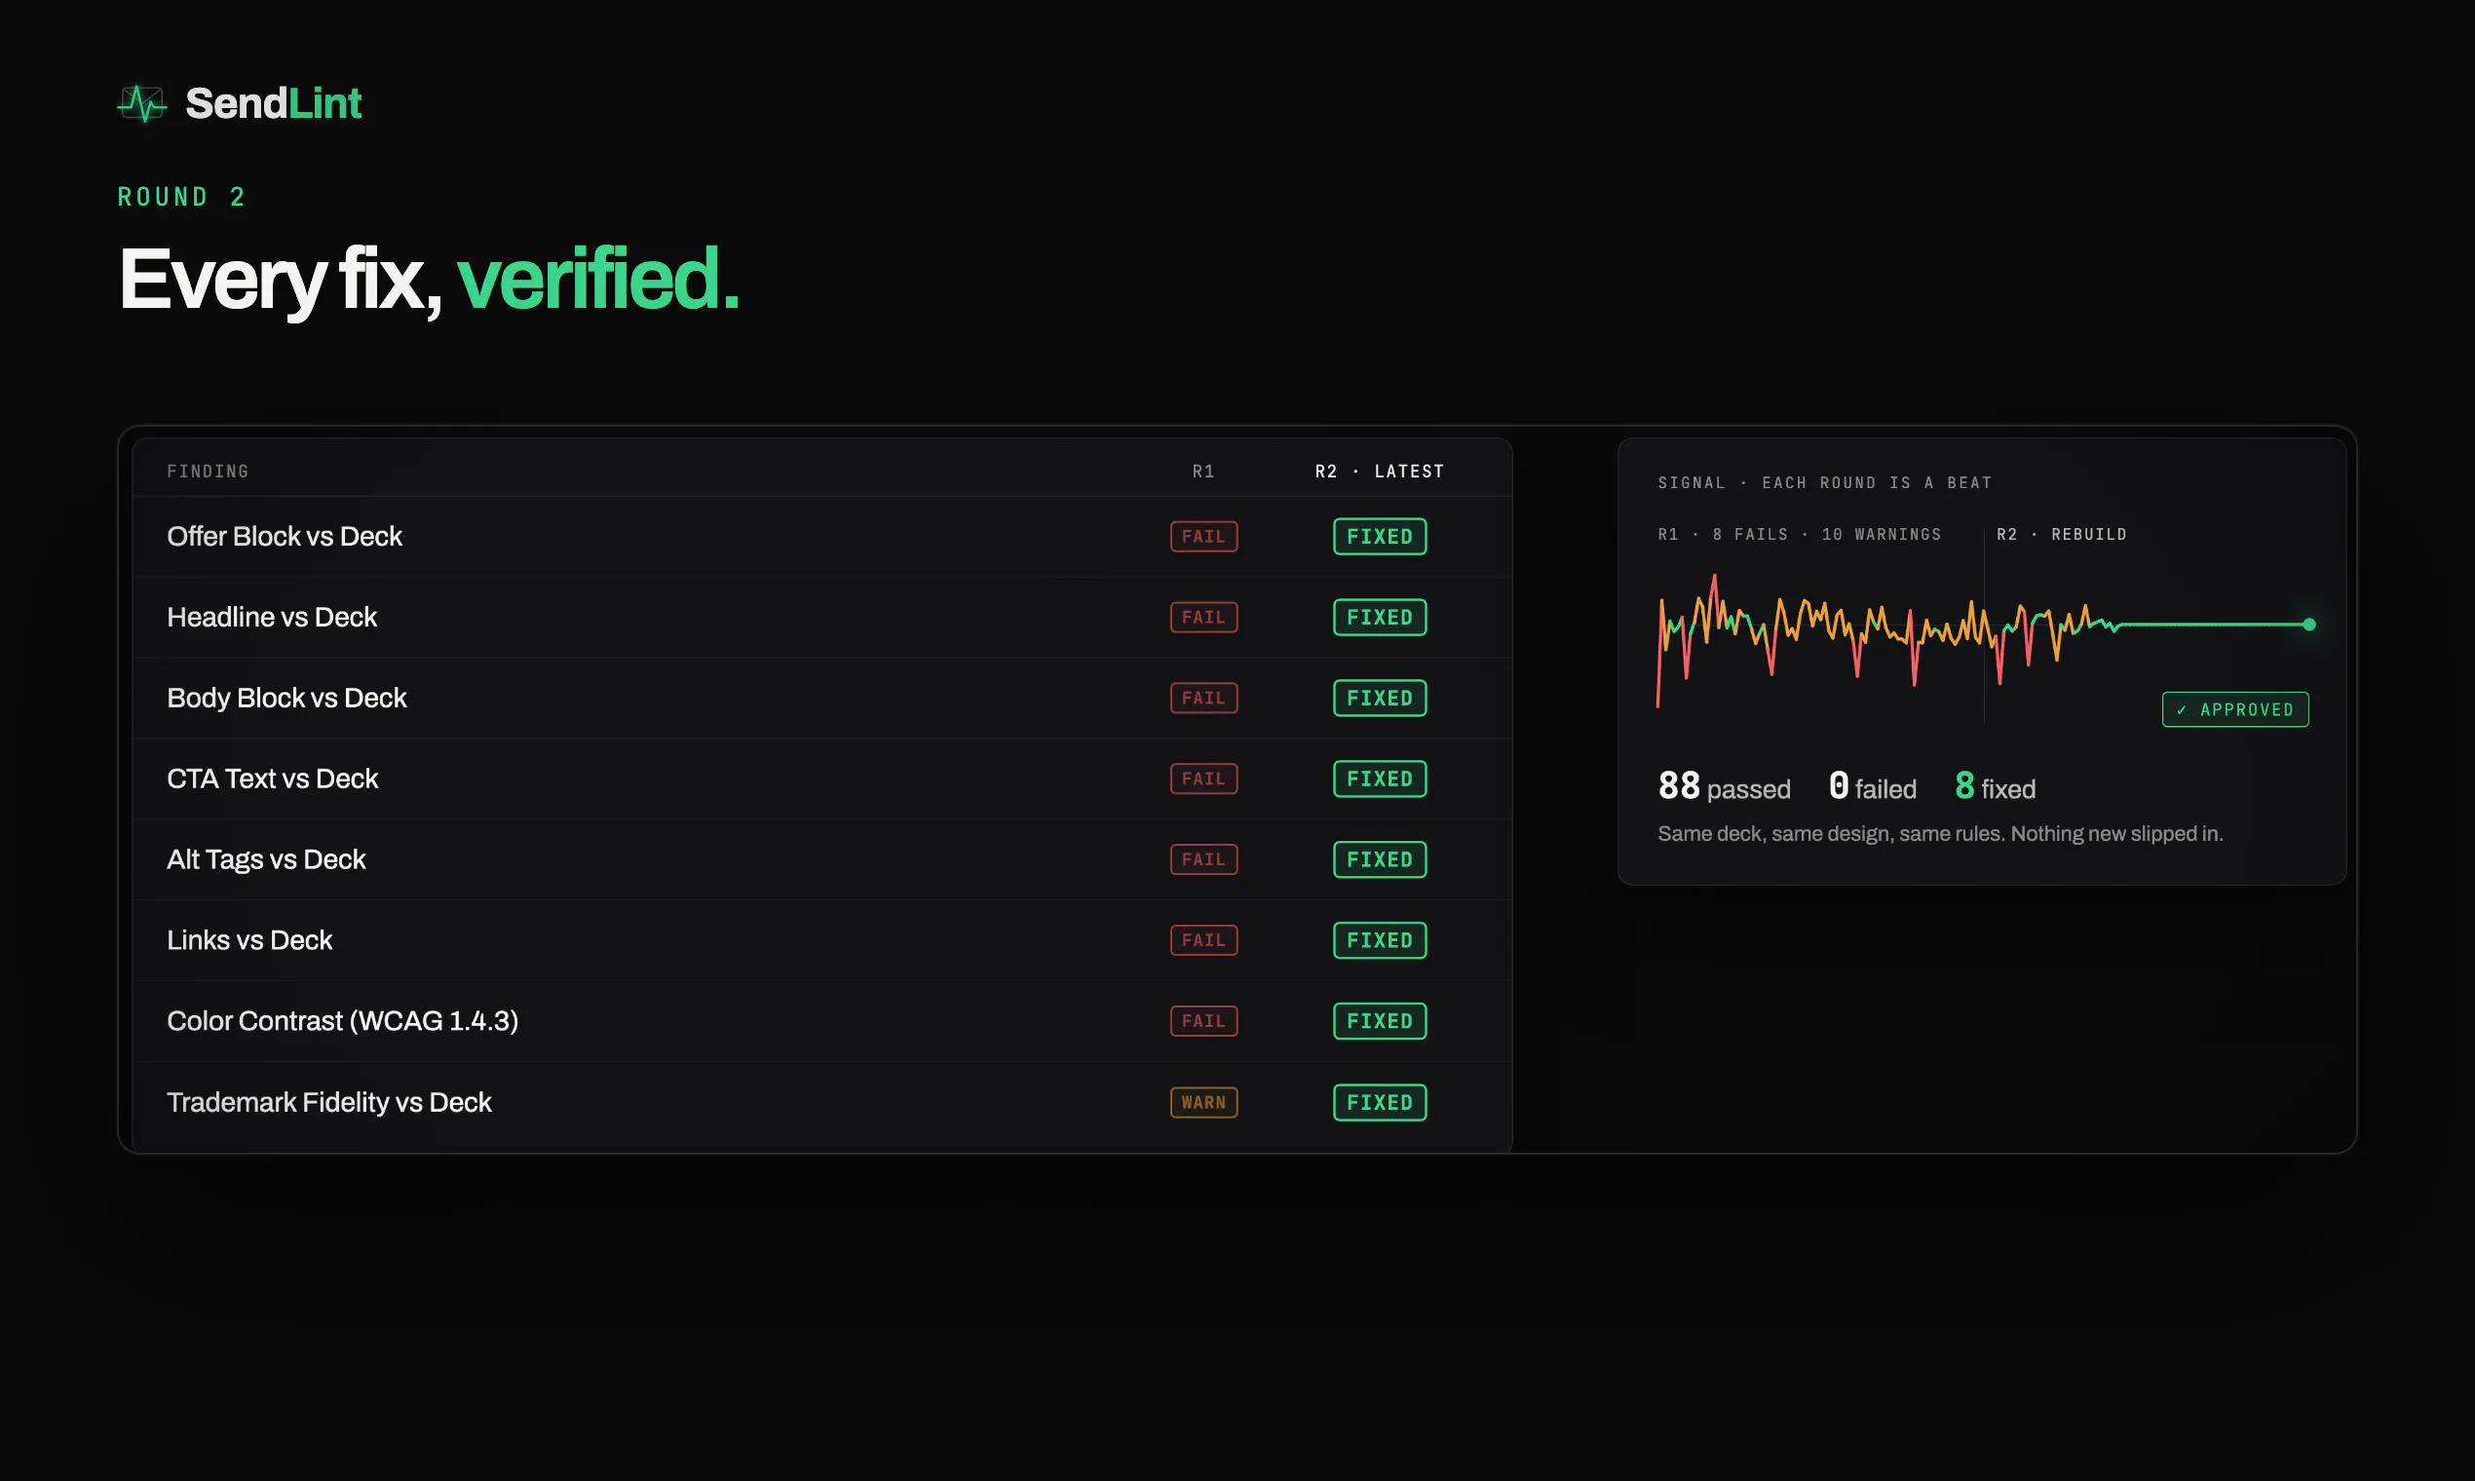The image size is (2475, 1481).
Task: Click the APPROVED checkmark badge
Action: [x=2234, y=710]
